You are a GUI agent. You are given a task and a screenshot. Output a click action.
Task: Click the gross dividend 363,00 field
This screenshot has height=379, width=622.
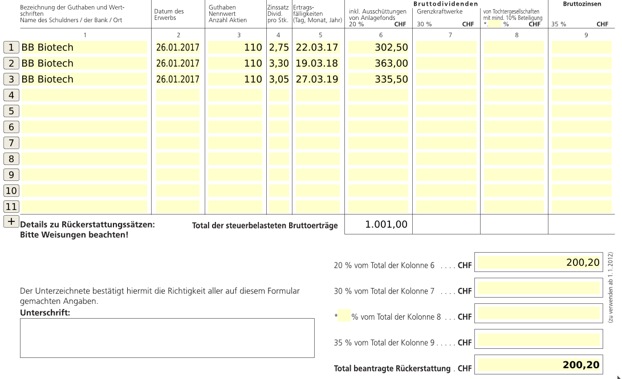coord(379,63)
